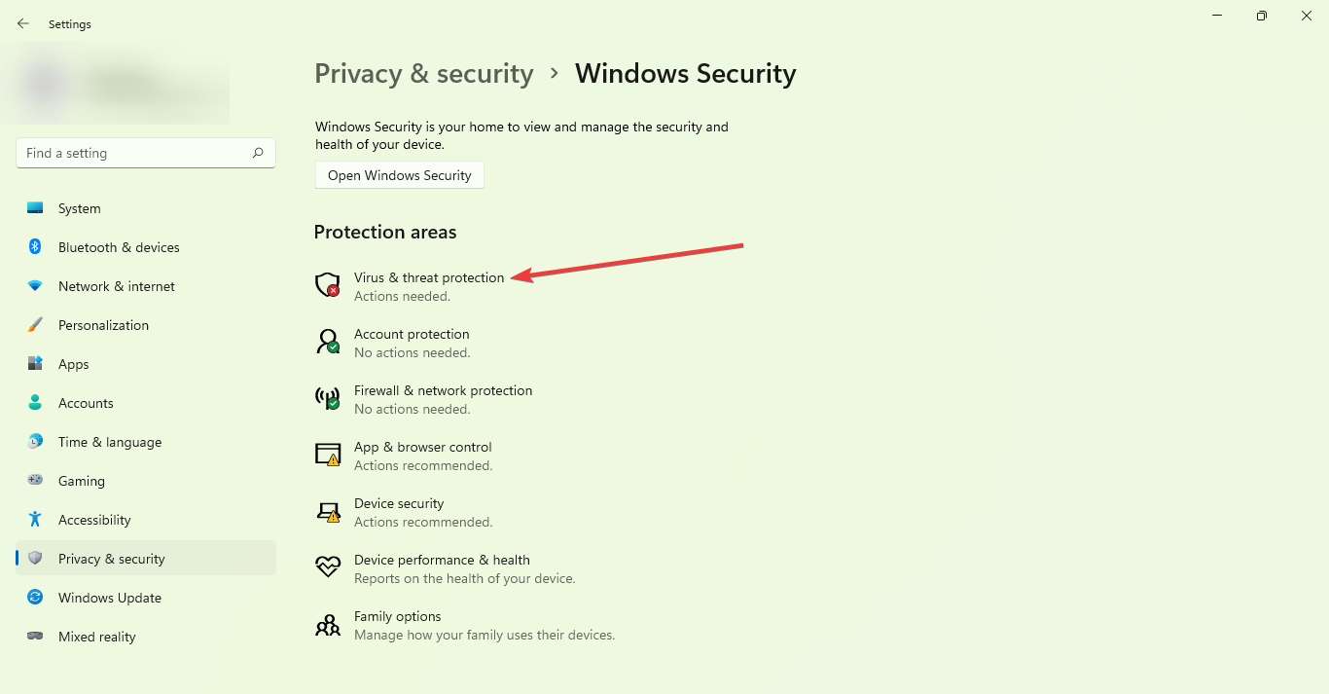Open Network & internet from the sidebar

pyautogui.click(x=116, y=286)
